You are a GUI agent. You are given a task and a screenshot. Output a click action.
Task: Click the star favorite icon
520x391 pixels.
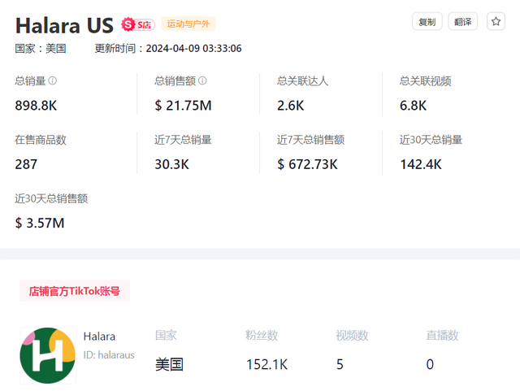(x=496, y=22)
